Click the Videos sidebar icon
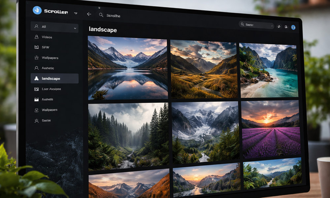Viewport: 330px width, 198px height. [37, 37]
